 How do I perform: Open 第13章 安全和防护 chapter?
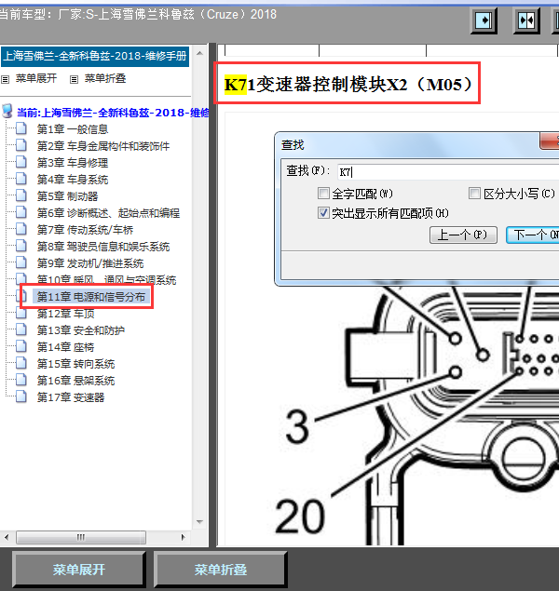pos(81,330)
